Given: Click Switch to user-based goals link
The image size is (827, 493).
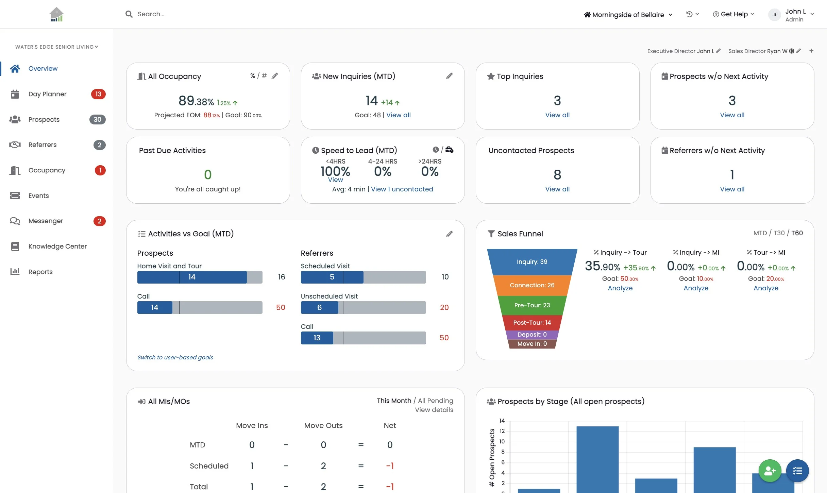Looking at the screenshot, I should point(175,357).
